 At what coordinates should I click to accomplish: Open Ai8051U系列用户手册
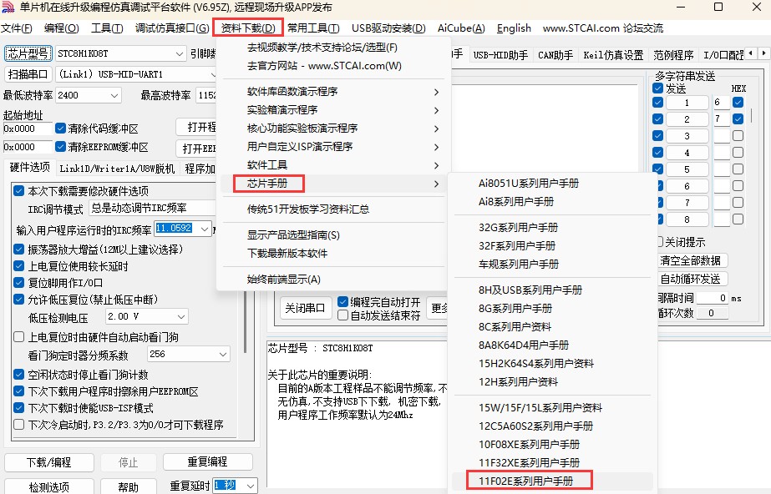coord(553,183)
